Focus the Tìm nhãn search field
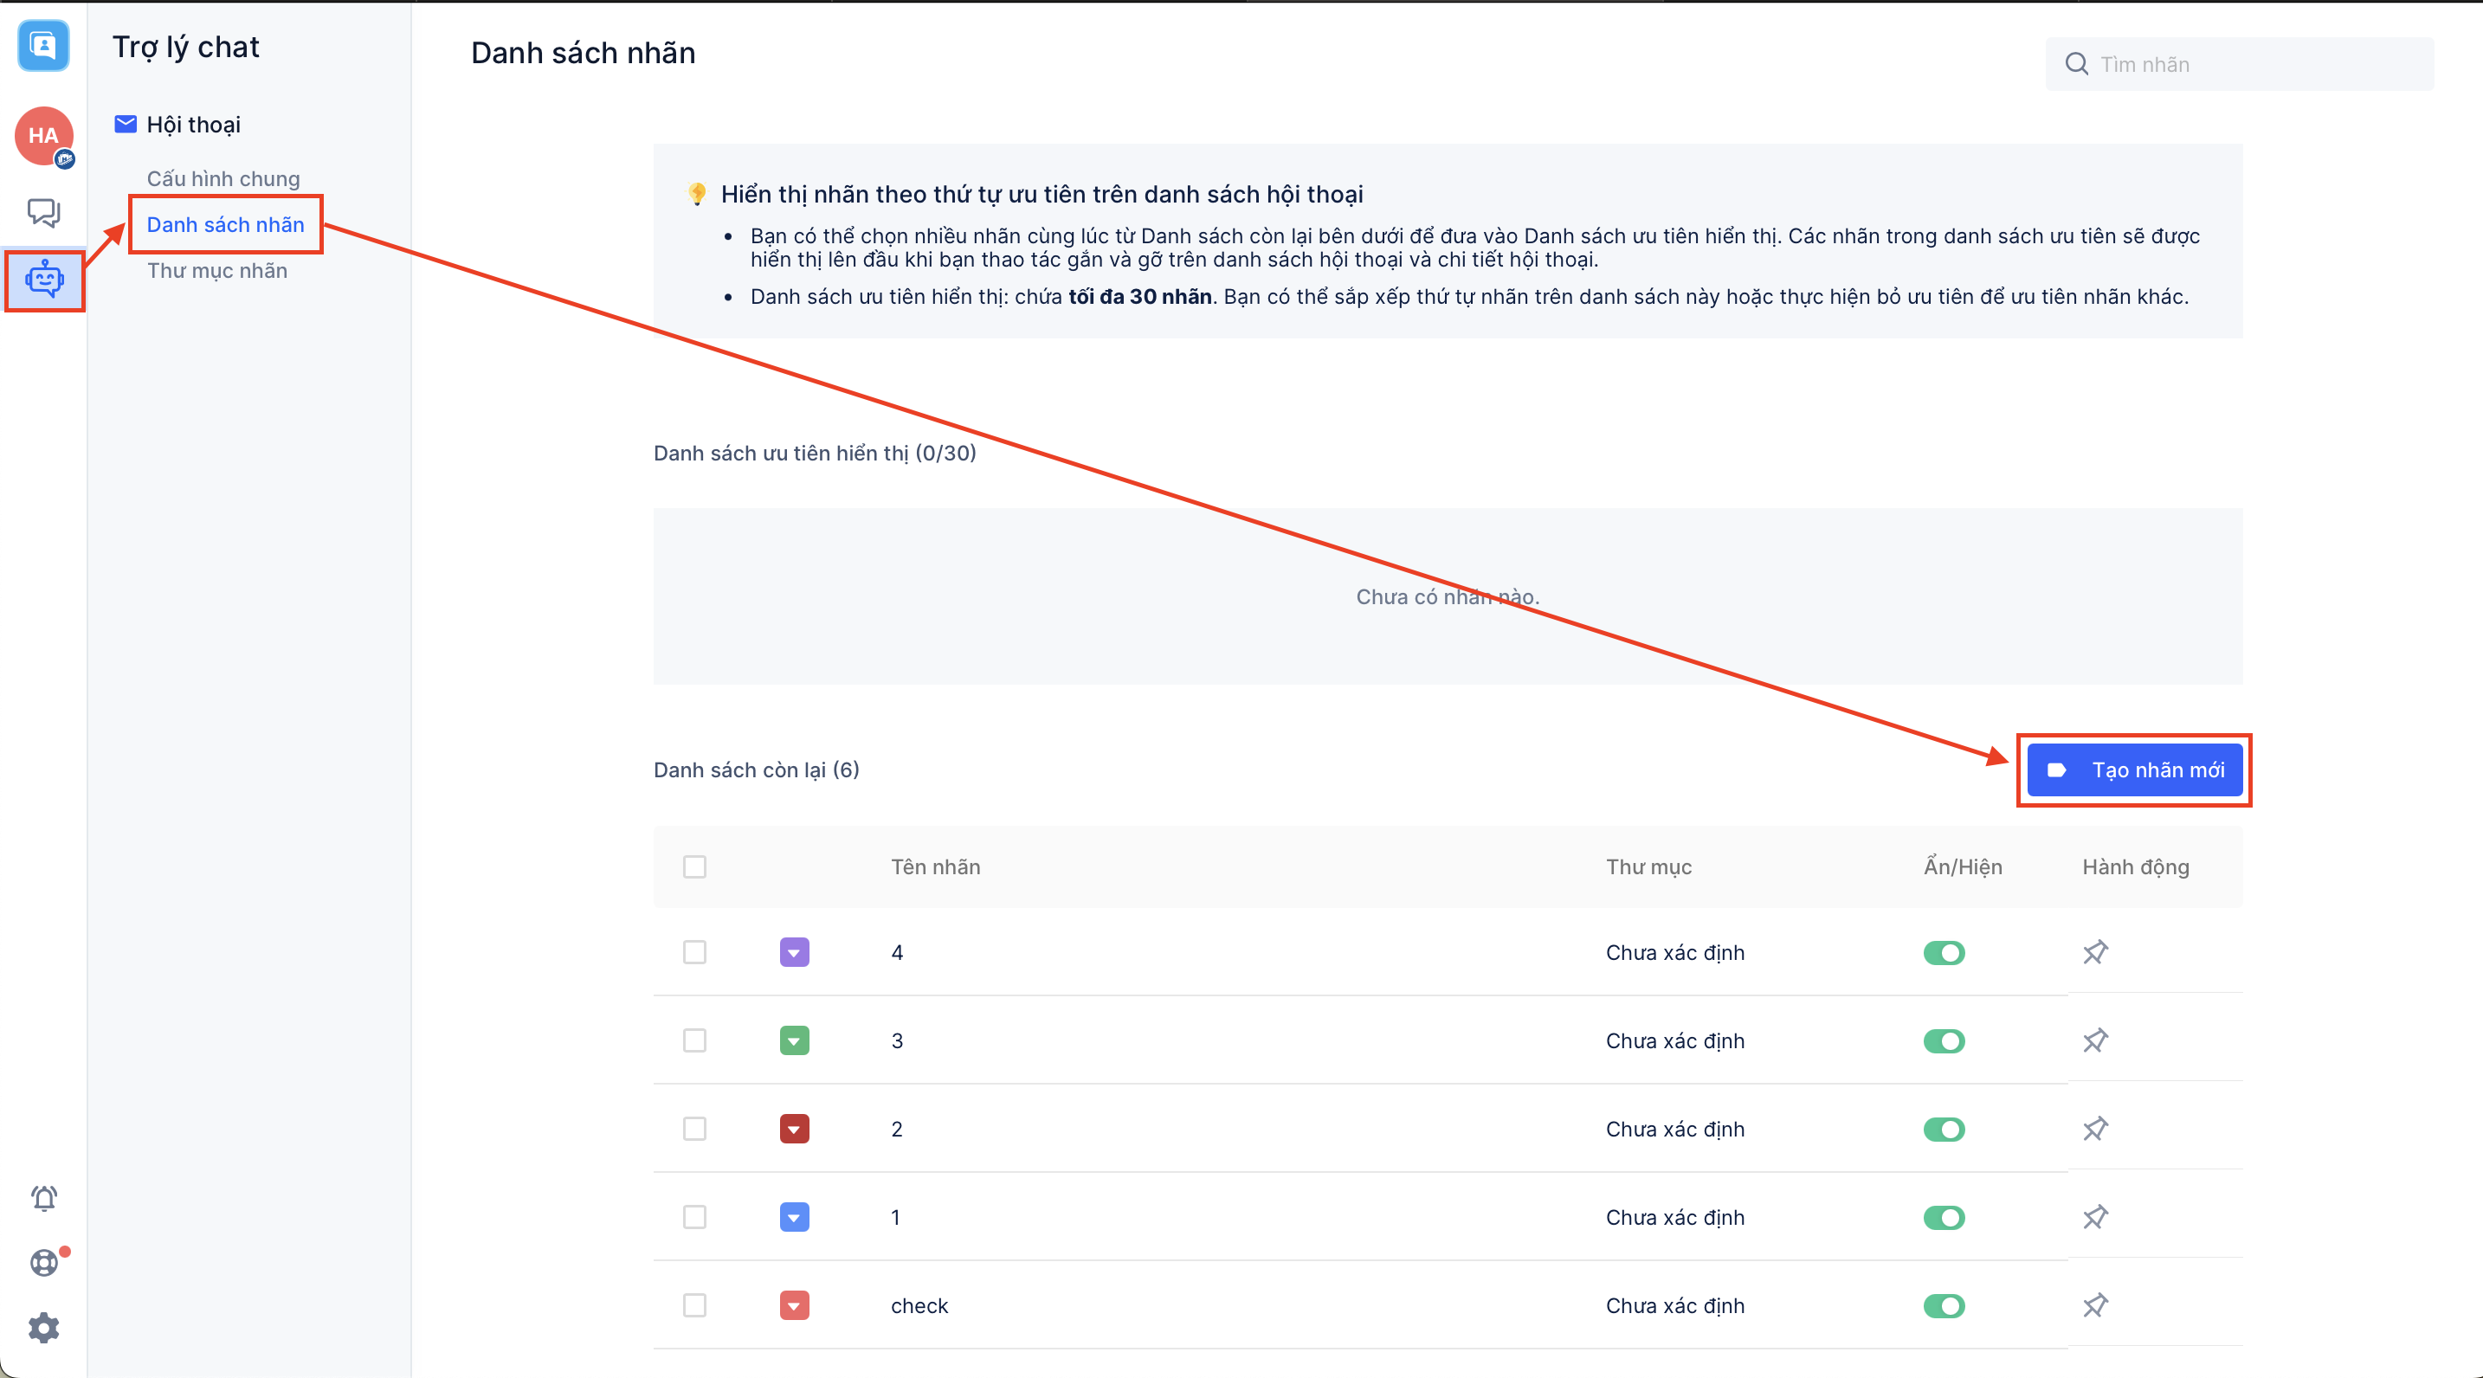This screenshot has width=2483, height=1378. (x=2255, y=65)
